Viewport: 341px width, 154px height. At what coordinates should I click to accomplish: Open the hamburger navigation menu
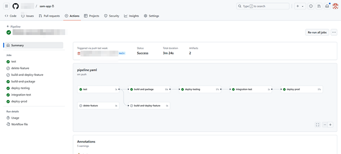(x=6, y=6)
